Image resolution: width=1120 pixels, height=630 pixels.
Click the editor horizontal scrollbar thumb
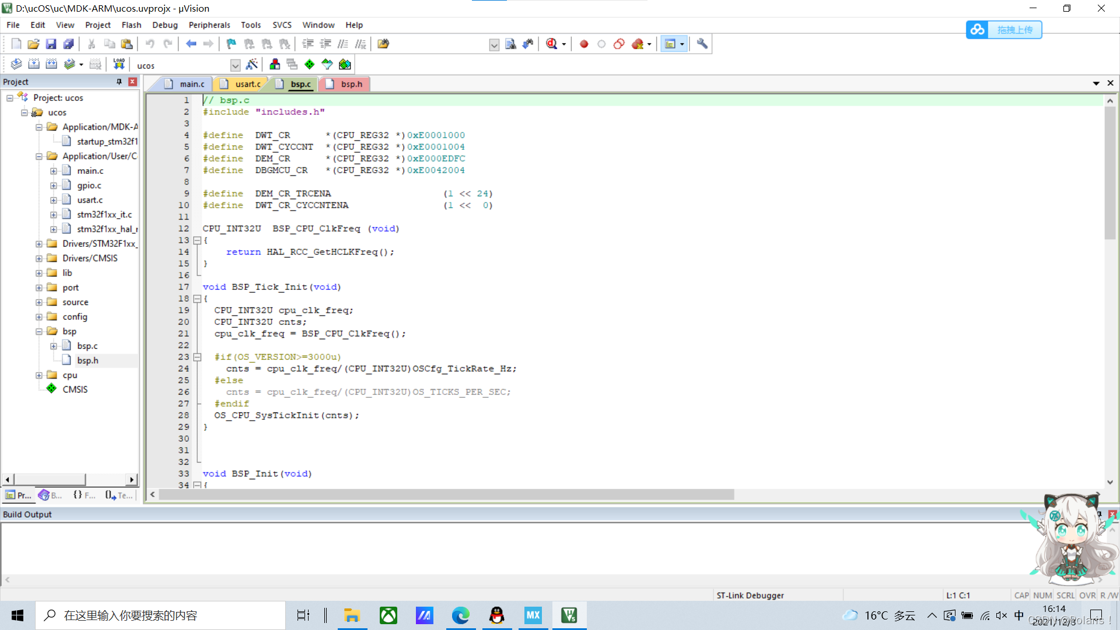(x=446, y=495)
